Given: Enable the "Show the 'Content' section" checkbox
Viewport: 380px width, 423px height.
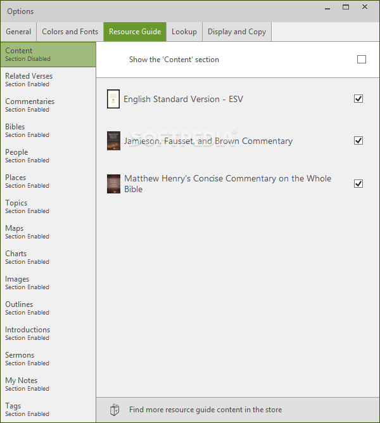Looking at the screenshot, I should coord(362,60).
